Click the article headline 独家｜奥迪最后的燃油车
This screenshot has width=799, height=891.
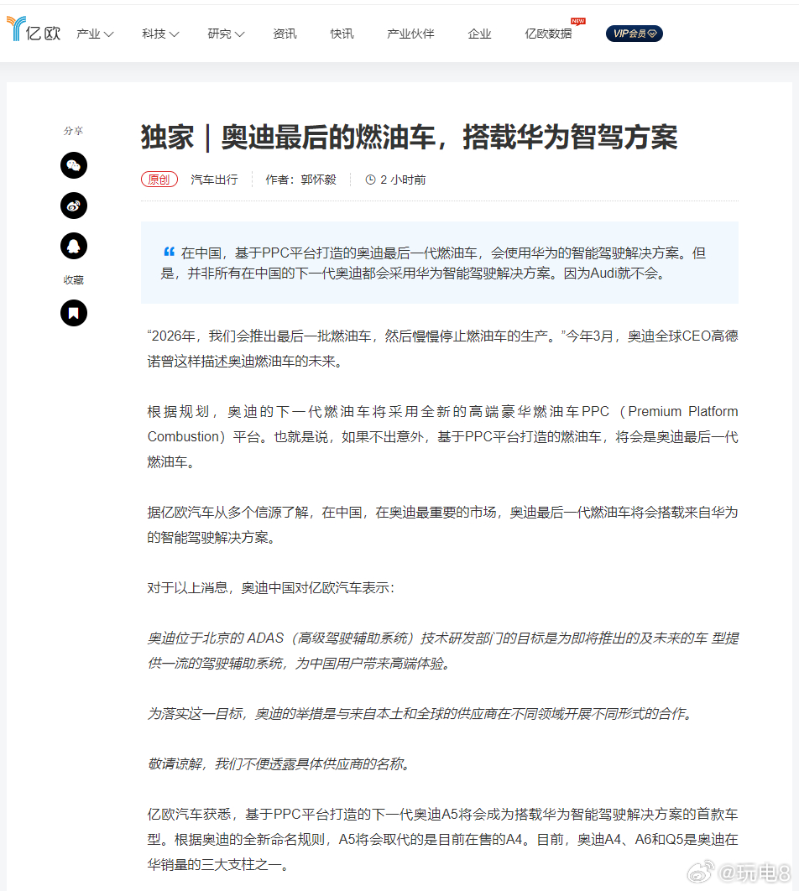pyautogui.click(x=410, y=138)
